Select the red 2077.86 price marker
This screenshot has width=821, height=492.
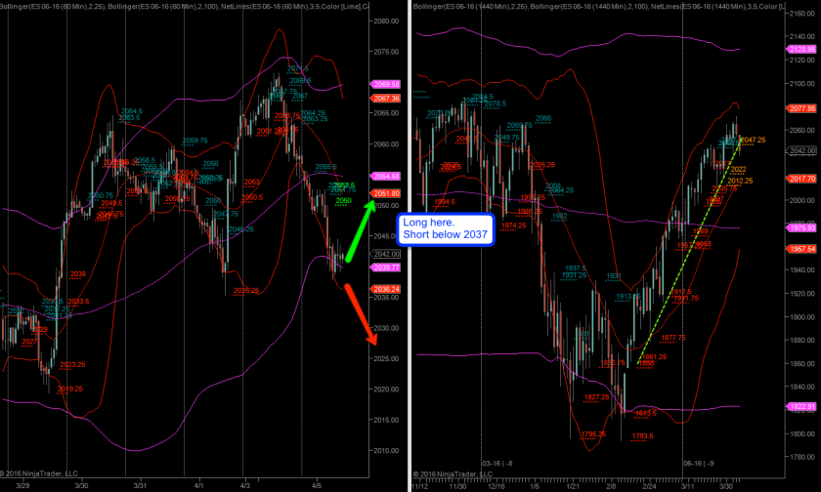coord(801,108)
